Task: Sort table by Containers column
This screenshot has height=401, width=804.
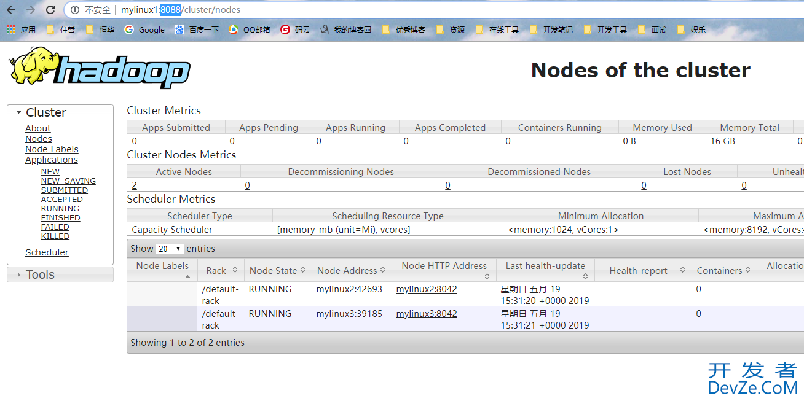Action: 724,270
